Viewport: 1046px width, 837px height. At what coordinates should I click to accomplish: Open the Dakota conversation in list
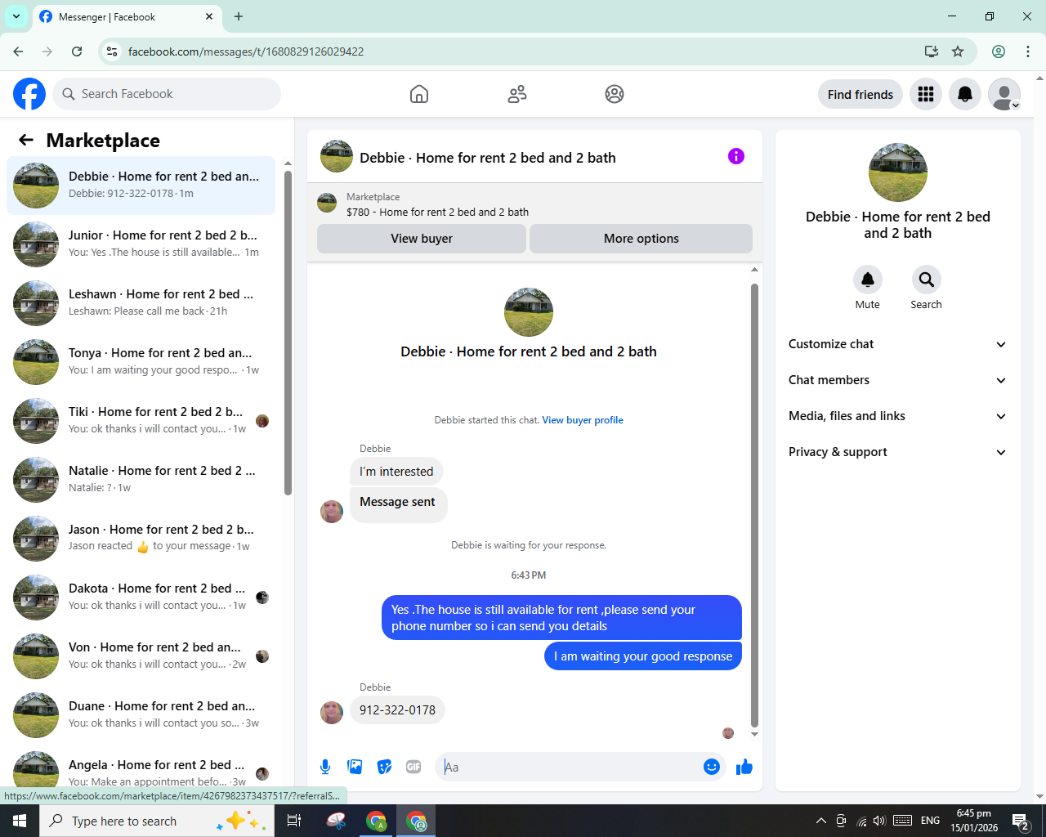141,598
